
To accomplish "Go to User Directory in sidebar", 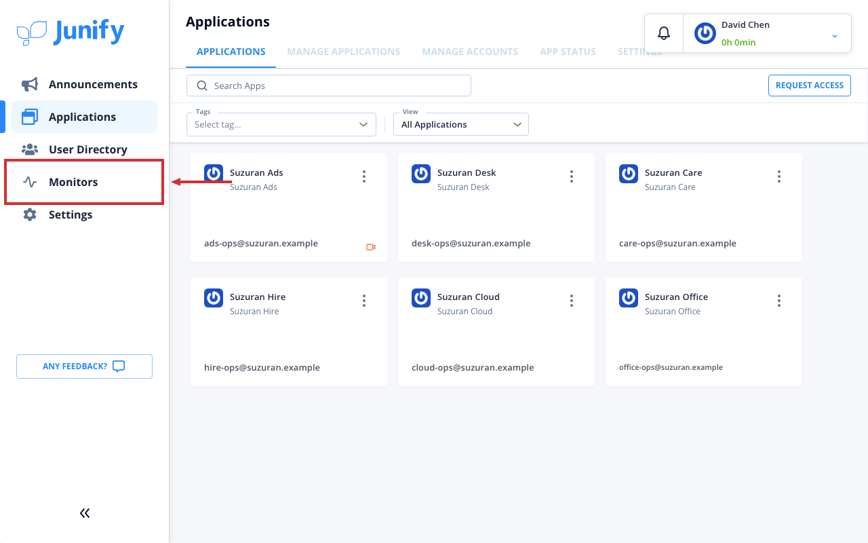I will [84, 149].
